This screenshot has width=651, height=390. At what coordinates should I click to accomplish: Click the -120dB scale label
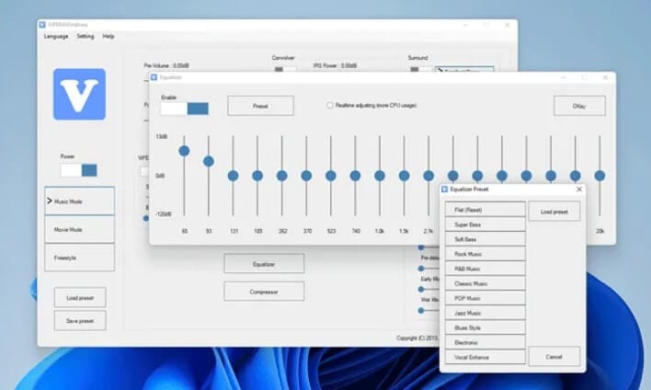point(164,214)
